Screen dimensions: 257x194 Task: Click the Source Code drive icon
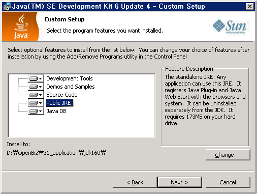[x=34, y=95]
